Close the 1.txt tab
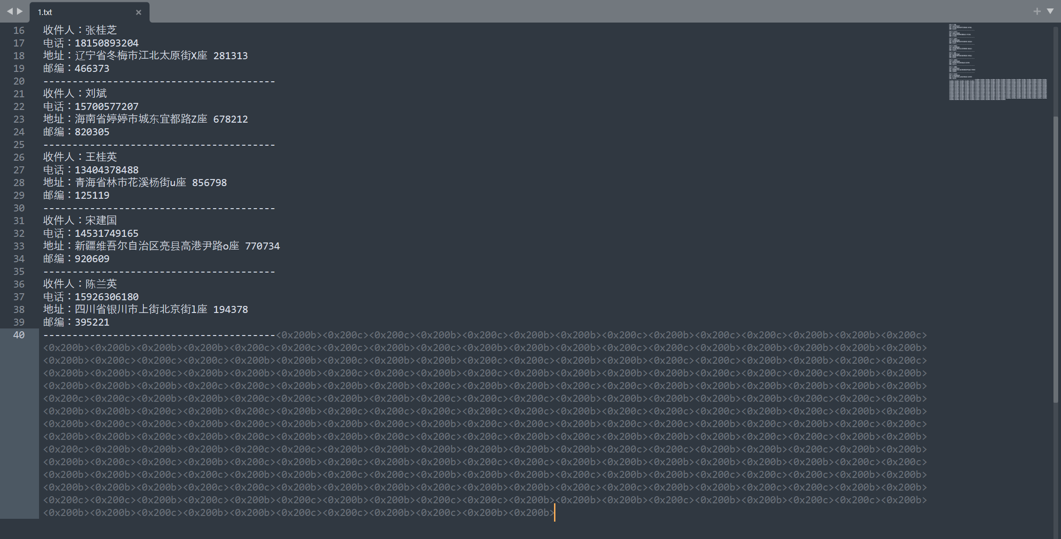 [x=138, y=12]
